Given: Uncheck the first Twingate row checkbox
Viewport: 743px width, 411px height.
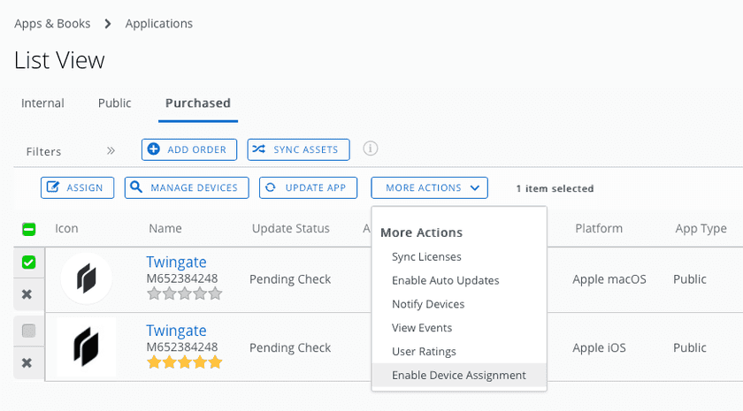Looking at the screenshot, I should point(28,263).
